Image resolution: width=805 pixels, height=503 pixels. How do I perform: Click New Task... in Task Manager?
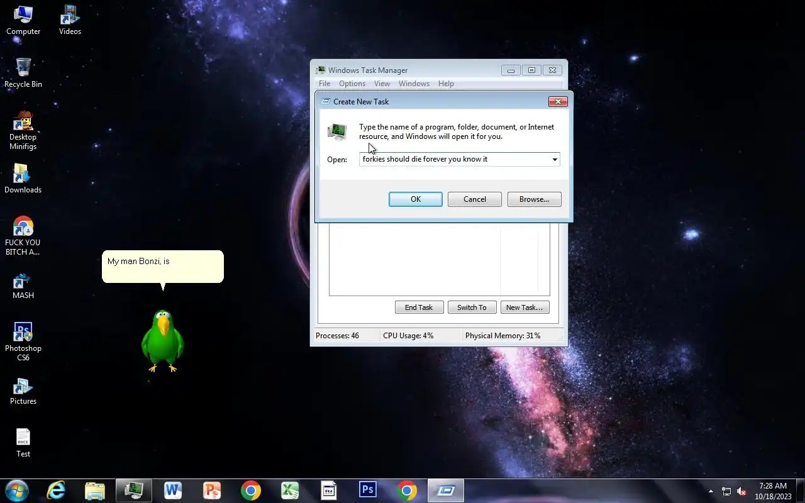[x=525, y=307]
